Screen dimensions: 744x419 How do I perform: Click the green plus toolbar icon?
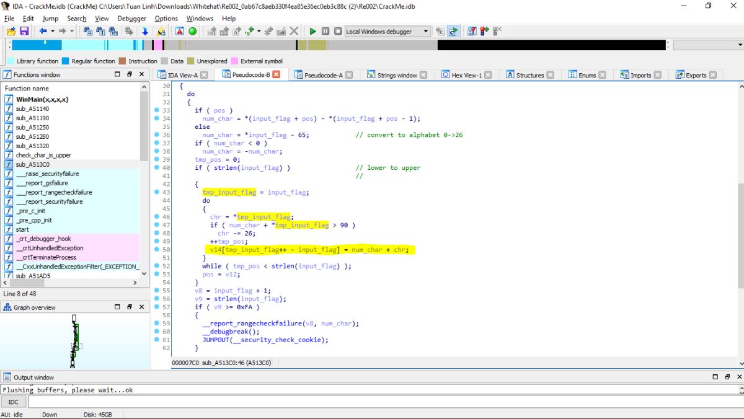pyautogui.click(x=250, y=31)
